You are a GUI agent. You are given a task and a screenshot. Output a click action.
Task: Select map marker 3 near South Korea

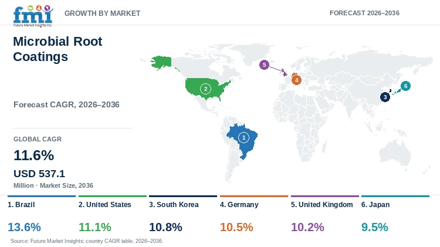tap(385, 97)
